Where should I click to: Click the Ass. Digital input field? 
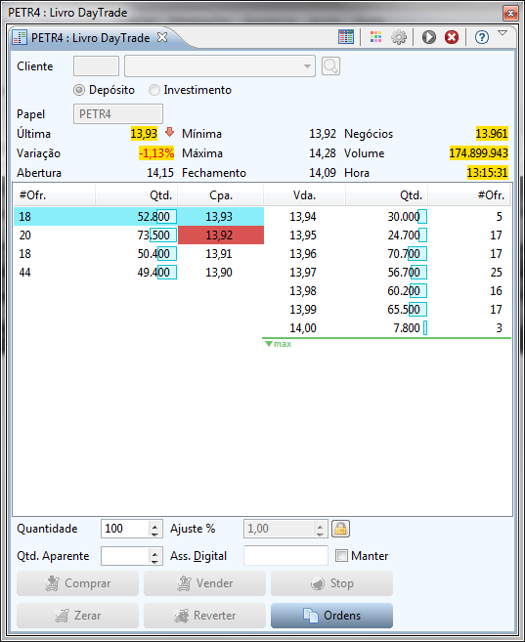pyautogui.click(x=285, y=556)
